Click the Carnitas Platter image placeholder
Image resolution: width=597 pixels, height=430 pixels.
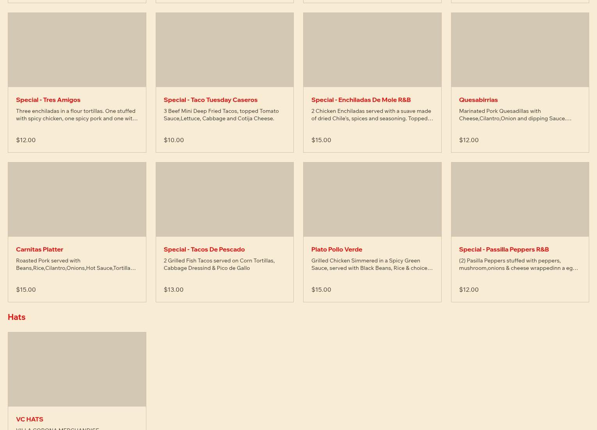coord(77,199)
